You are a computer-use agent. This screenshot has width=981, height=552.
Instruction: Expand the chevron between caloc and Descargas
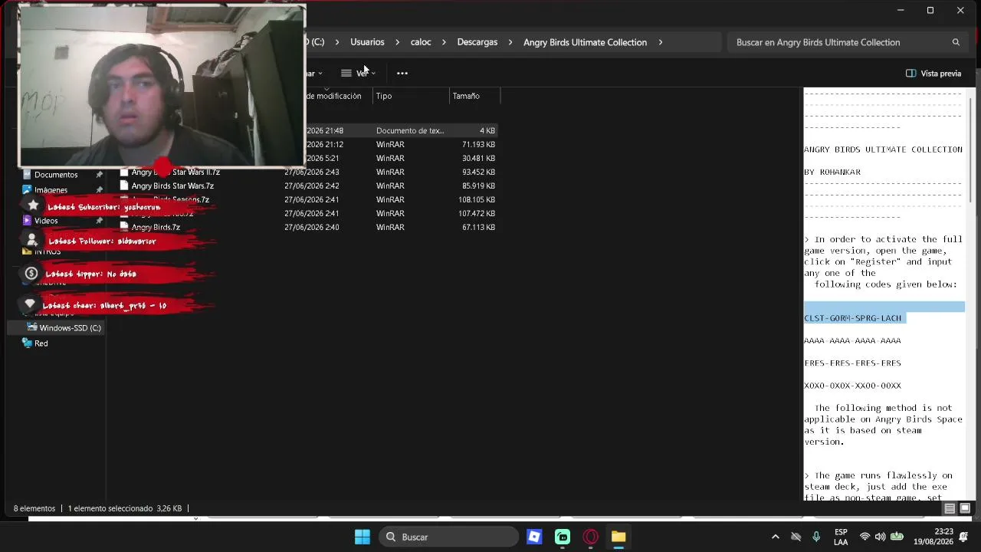click(444, 42)
